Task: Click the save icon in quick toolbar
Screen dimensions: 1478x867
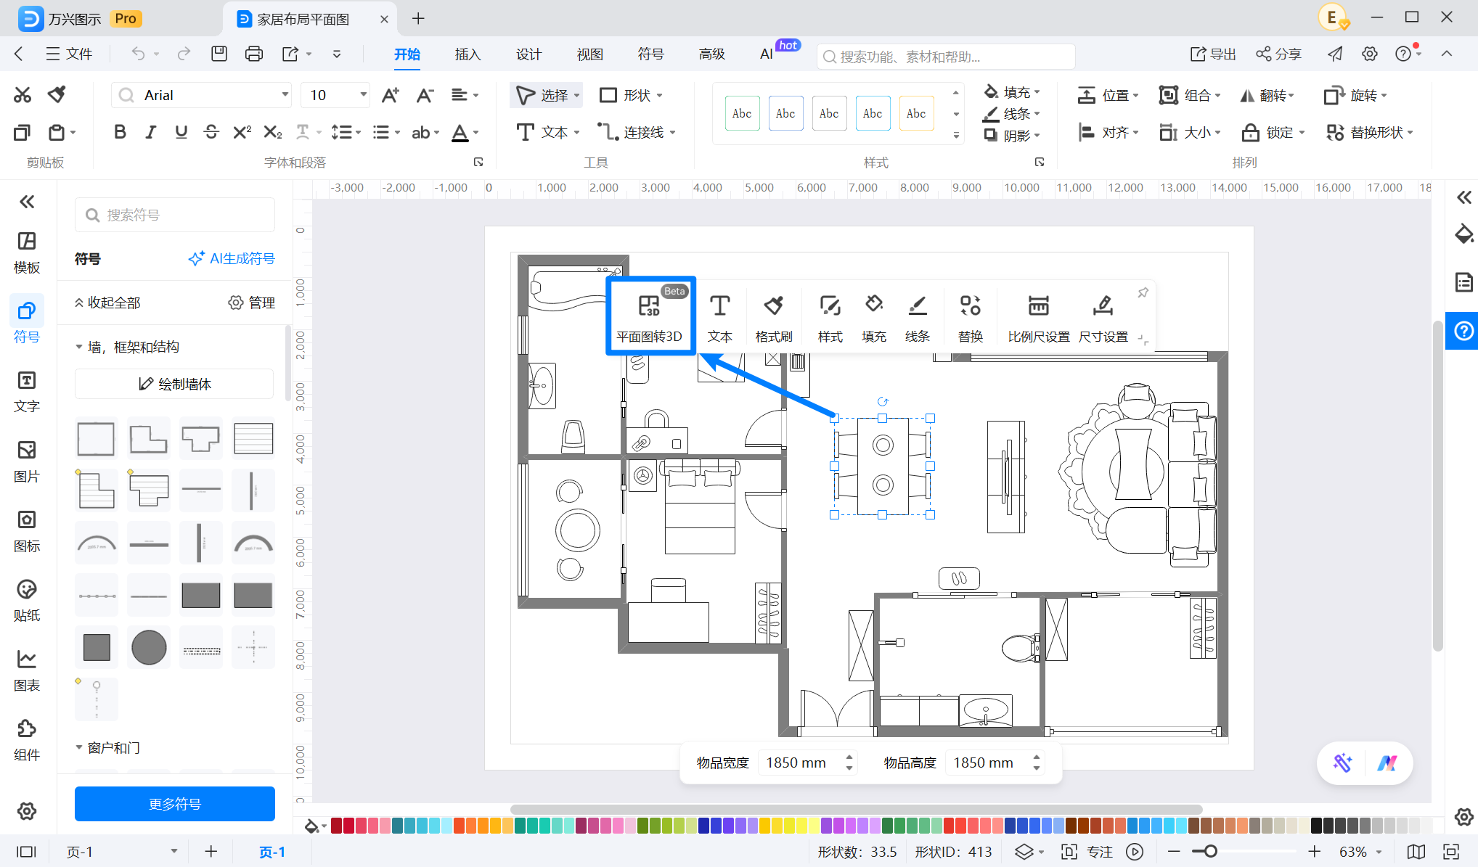Action: [x=219, y=54]
